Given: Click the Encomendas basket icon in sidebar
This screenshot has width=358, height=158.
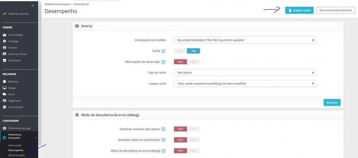Looking at the screenshot, I should [x=4, y=35].
